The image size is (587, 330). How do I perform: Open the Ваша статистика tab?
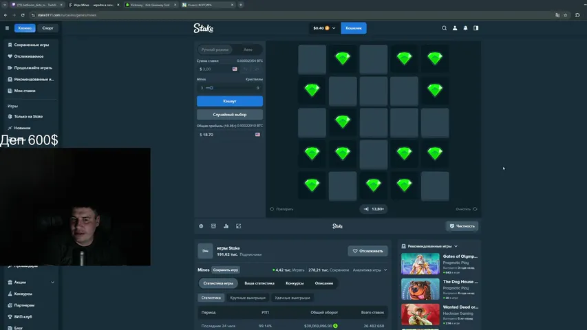[x=259, y=283]
